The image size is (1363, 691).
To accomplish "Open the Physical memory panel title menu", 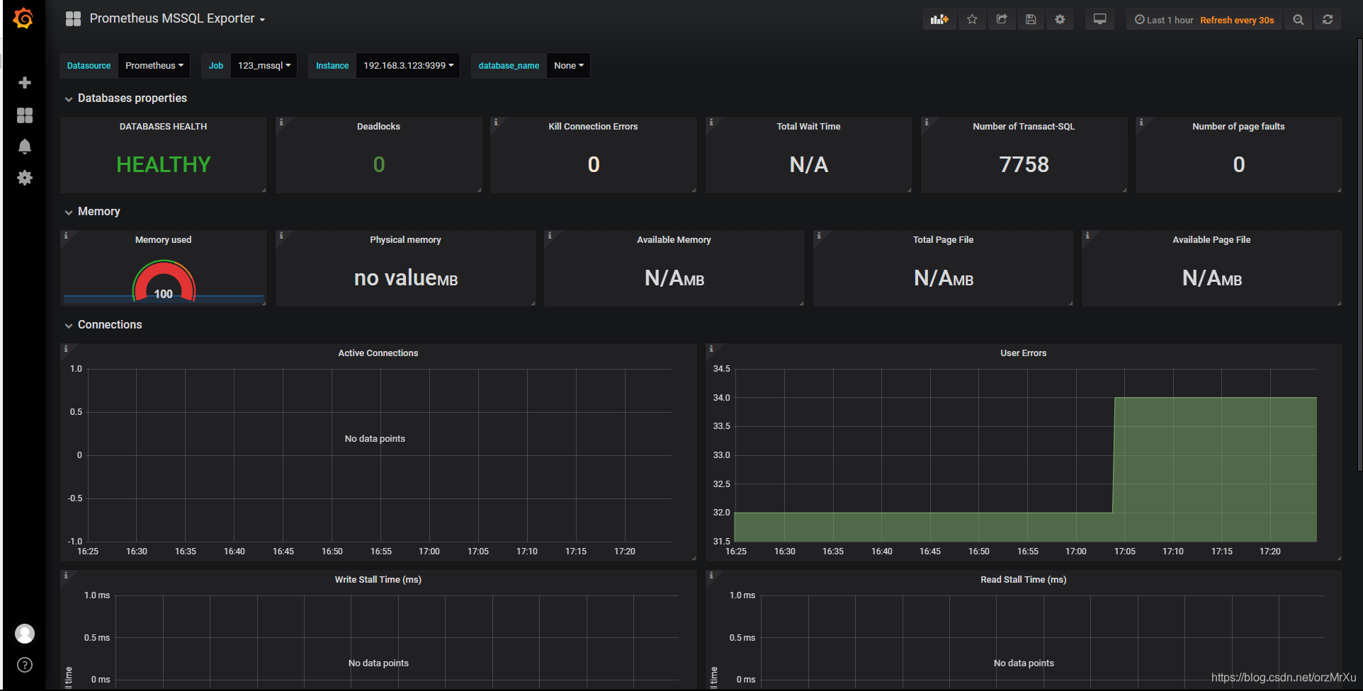I will pyautogui.click(x=405, y=240).
